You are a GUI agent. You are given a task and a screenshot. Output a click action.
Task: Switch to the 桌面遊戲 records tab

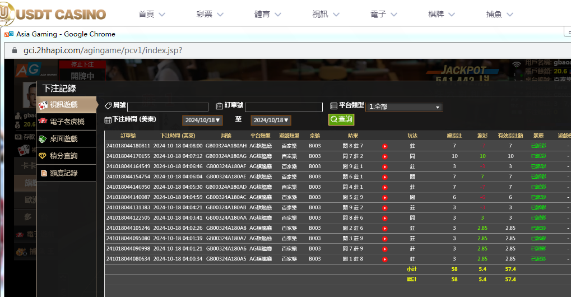pyautogui.click(x=64, y=139)
